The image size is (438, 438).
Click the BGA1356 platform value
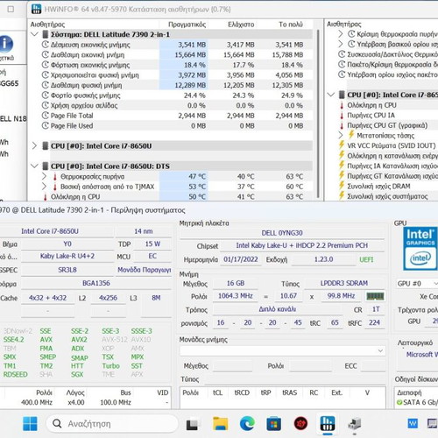[x=96, y=283]
